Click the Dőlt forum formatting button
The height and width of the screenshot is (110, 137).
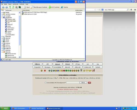[x=47, y=64]
